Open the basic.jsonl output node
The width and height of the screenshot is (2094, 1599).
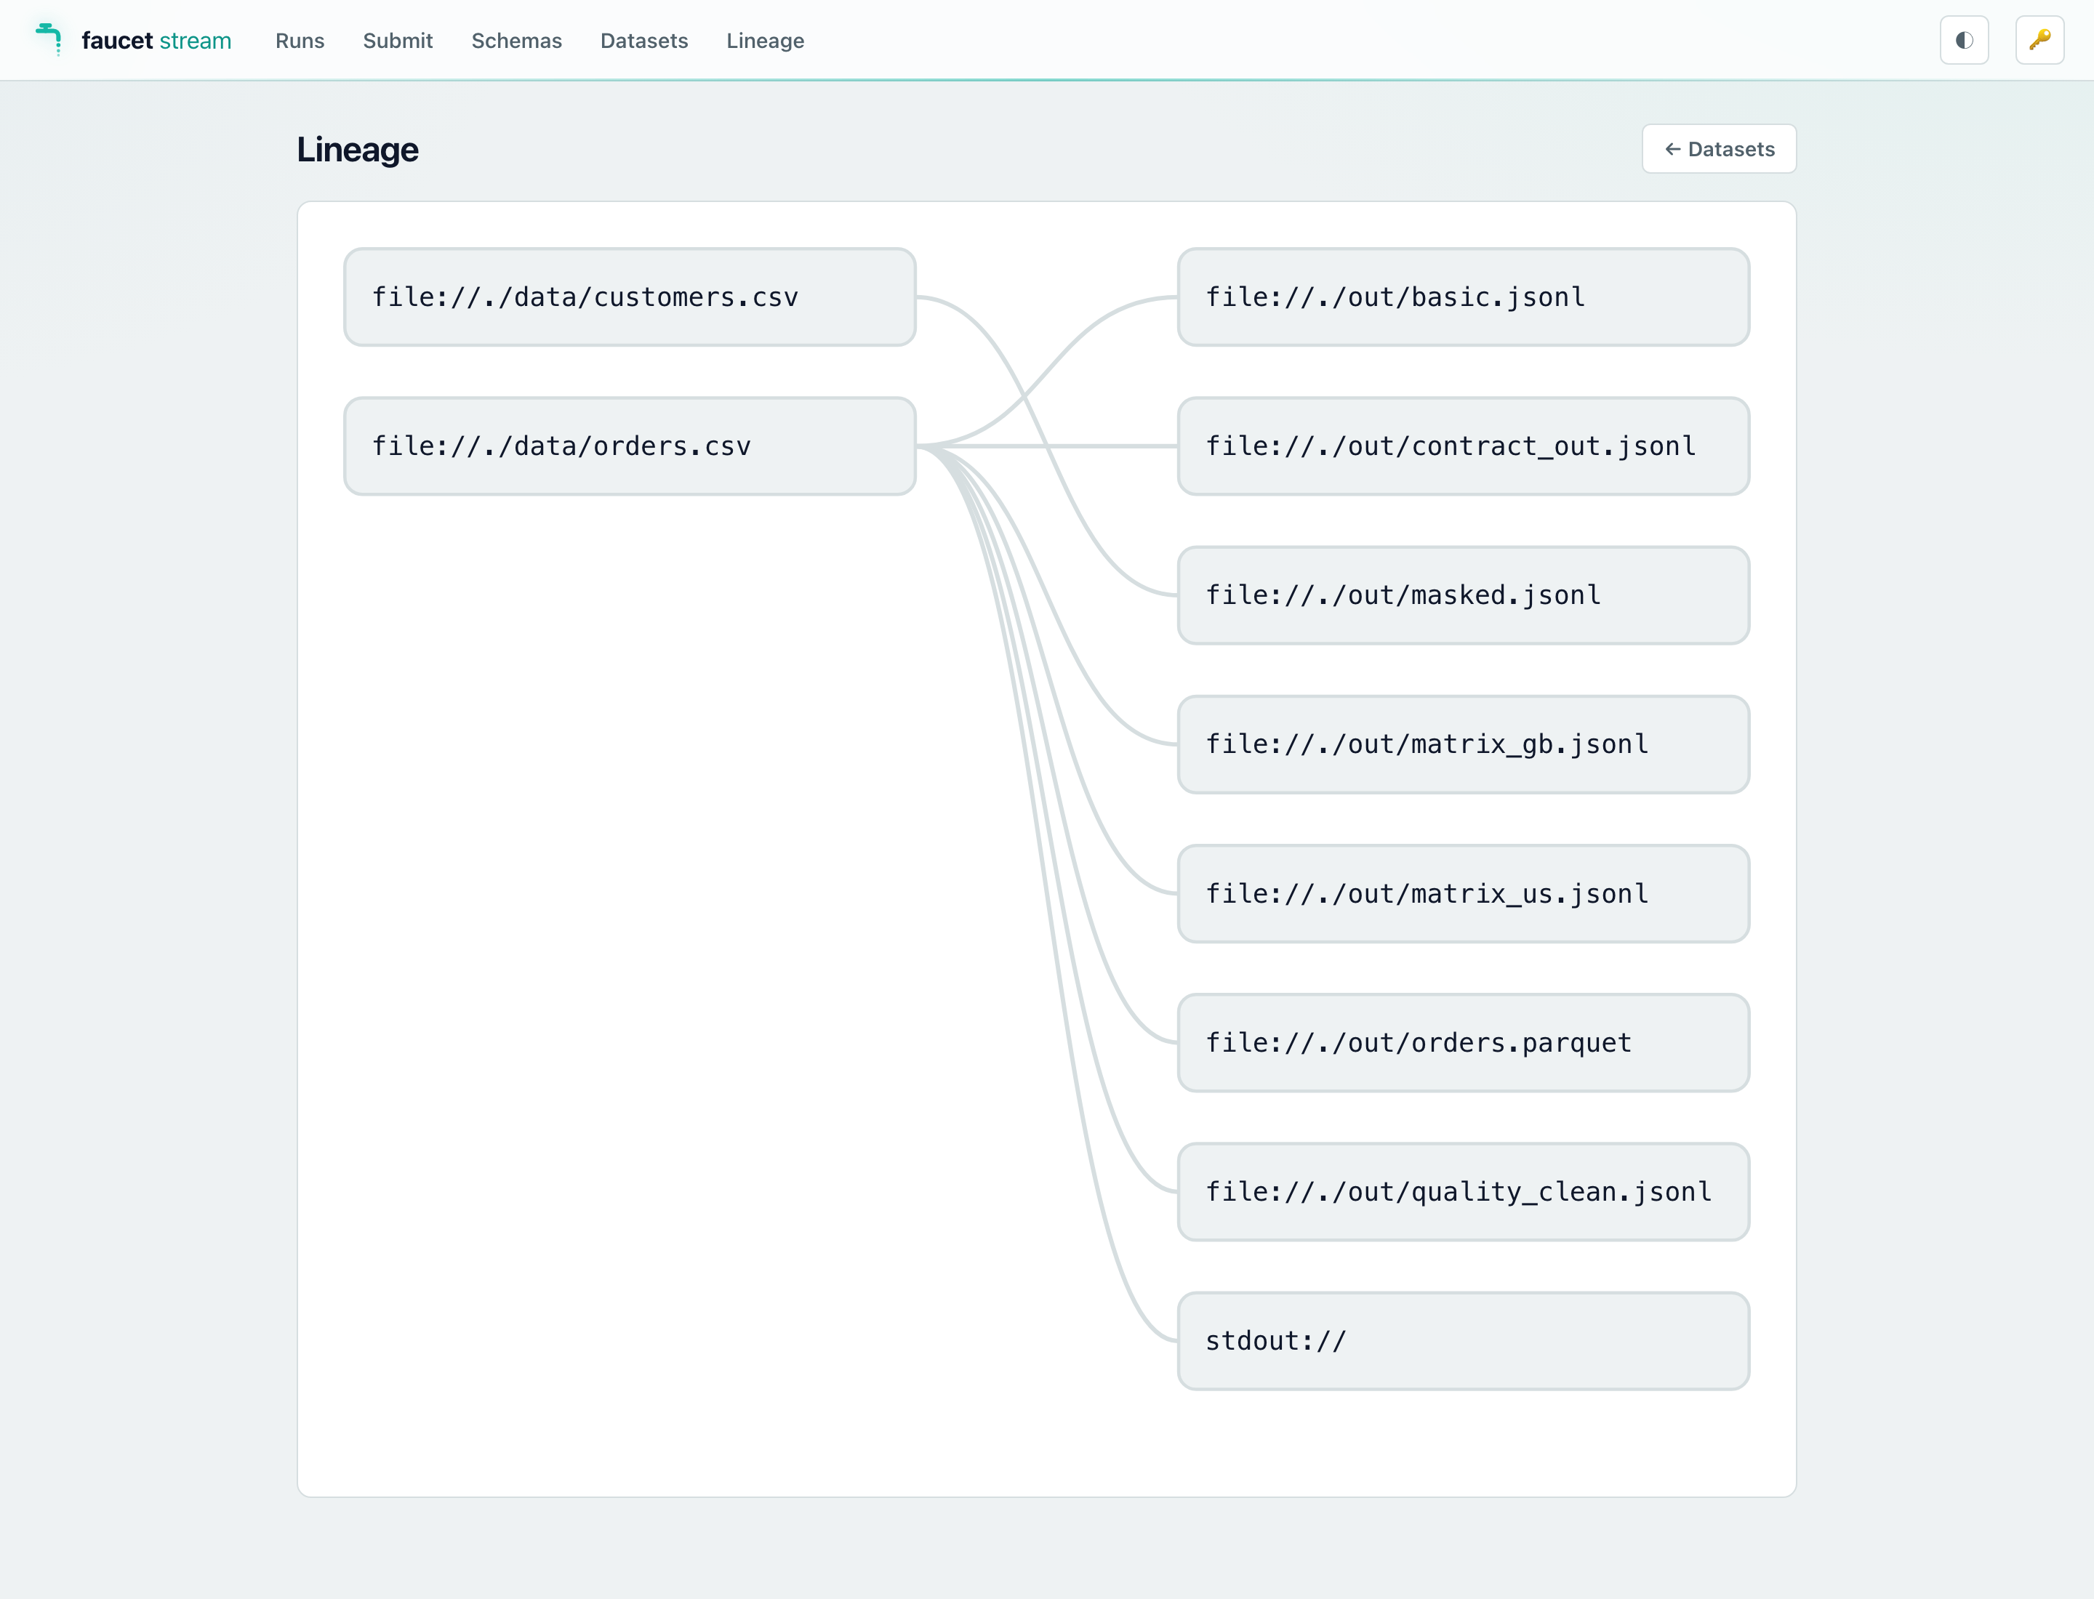tap(1463, 297)
